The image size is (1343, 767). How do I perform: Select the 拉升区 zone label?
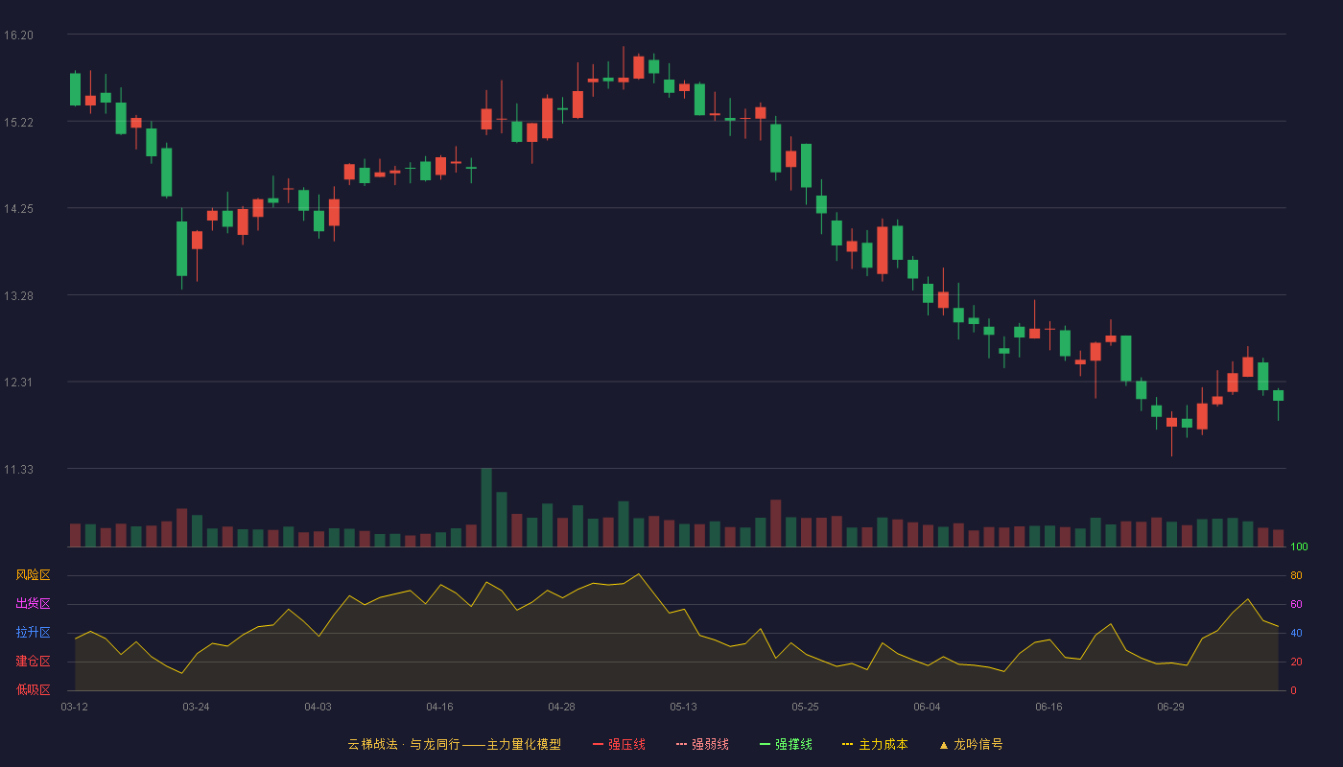pyautogui.click(x=33, y=633)
